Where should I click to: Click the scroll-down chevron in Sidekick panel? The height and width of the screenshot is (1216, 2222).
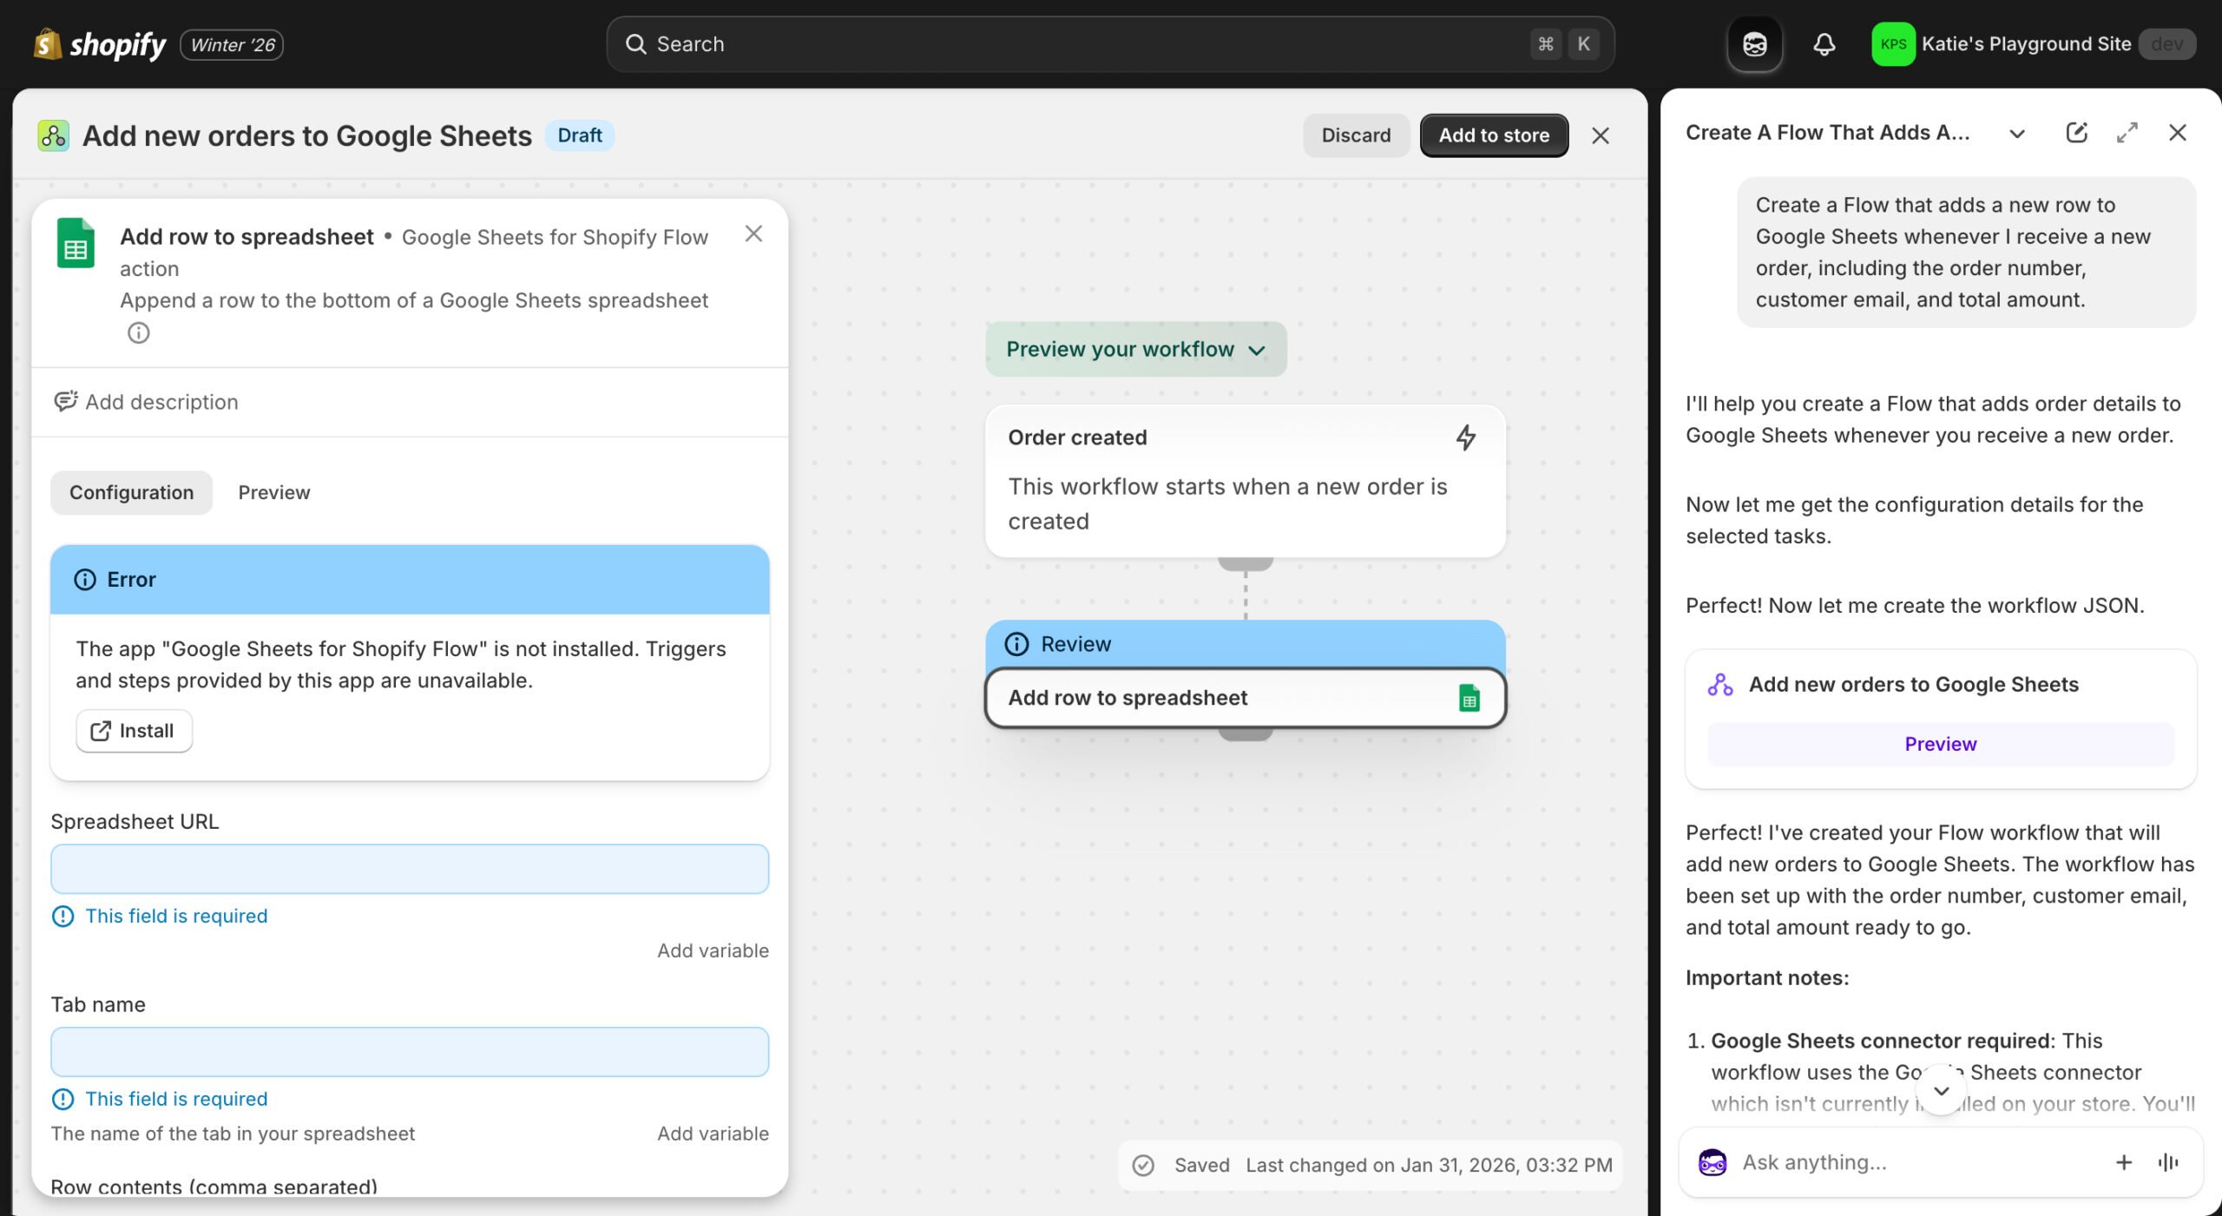tap(1942, 1091)
